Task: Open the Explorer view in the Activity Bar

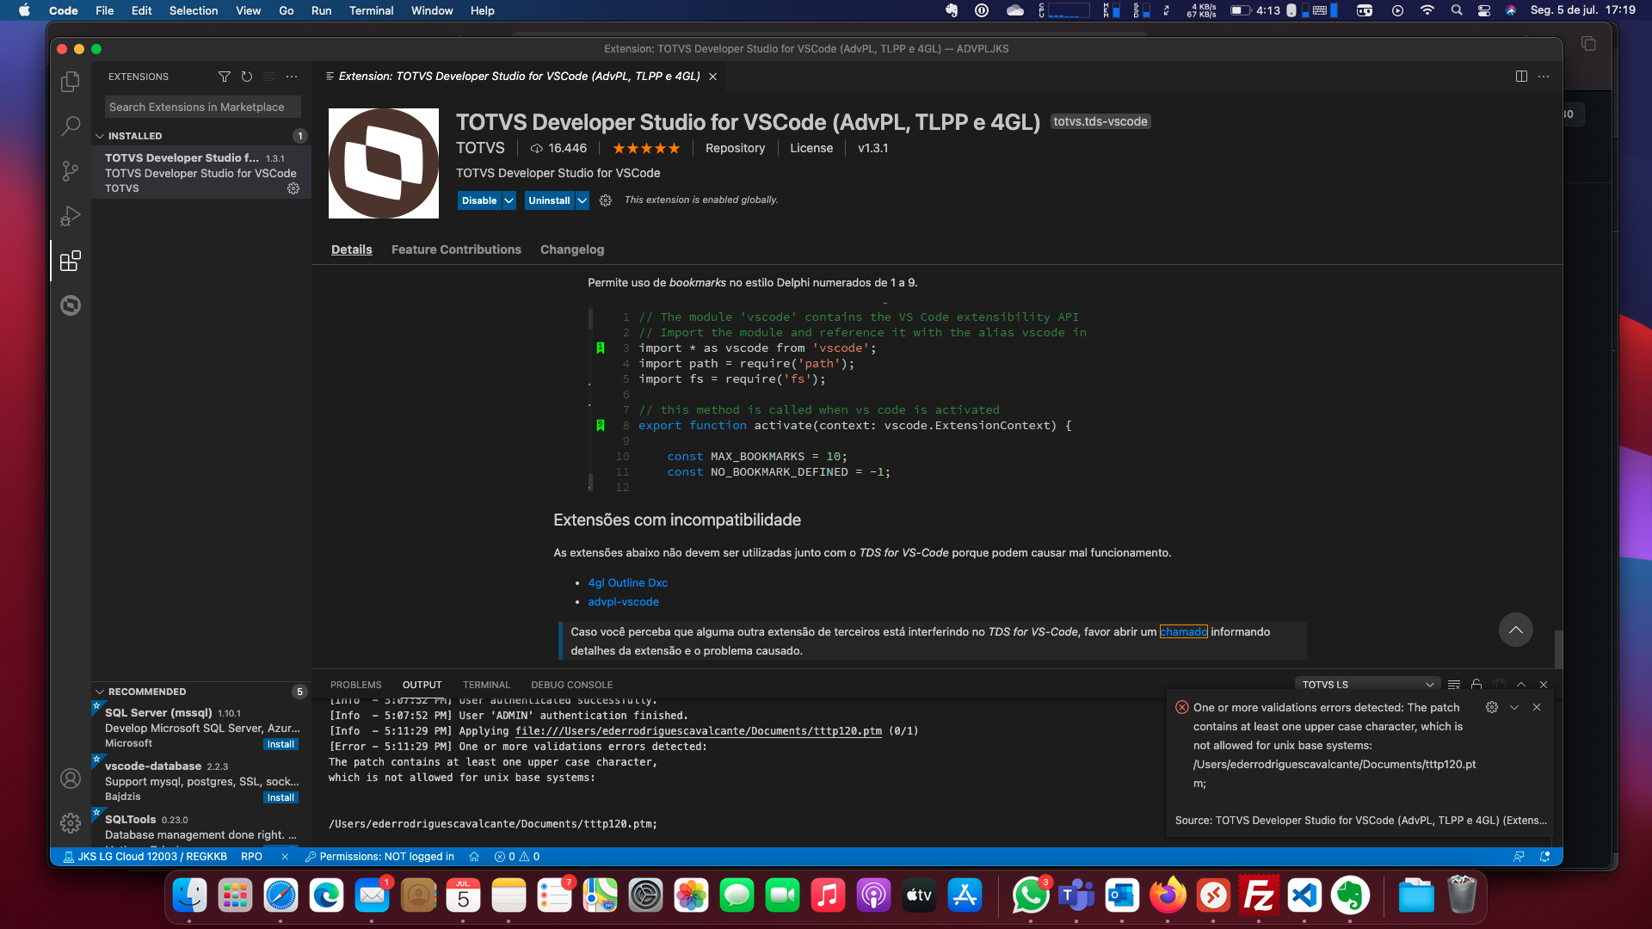Action: 70,82
